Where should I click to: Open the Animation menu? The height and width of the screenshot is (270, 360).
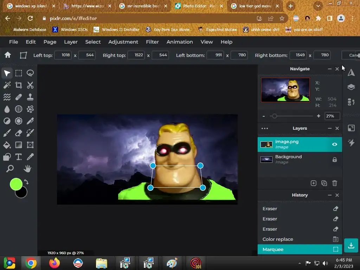pyautogui.click(x=180, y=42)
